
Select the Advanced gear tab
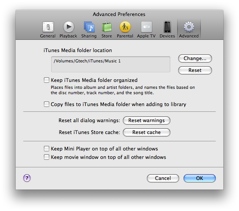(189, 30)
